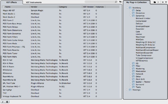Click the new folder icon in collection header
168x104 pixels.
coord(155,2)
